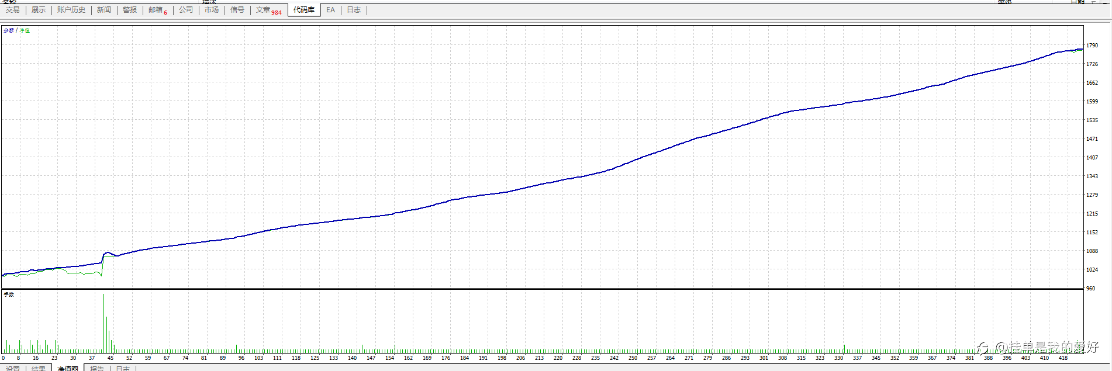Screen dimensions: 1112x371
Task: Click the 1790 value on the balance axis
Action: point(1092,45)
